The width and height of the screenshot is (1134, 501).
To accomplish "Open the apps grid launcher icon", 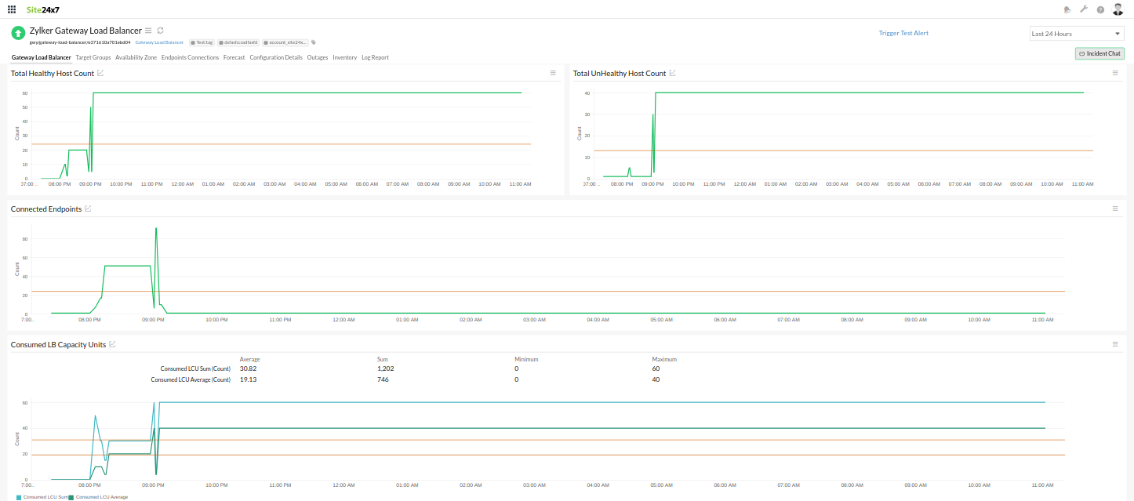I will click(x=11, y=9).
